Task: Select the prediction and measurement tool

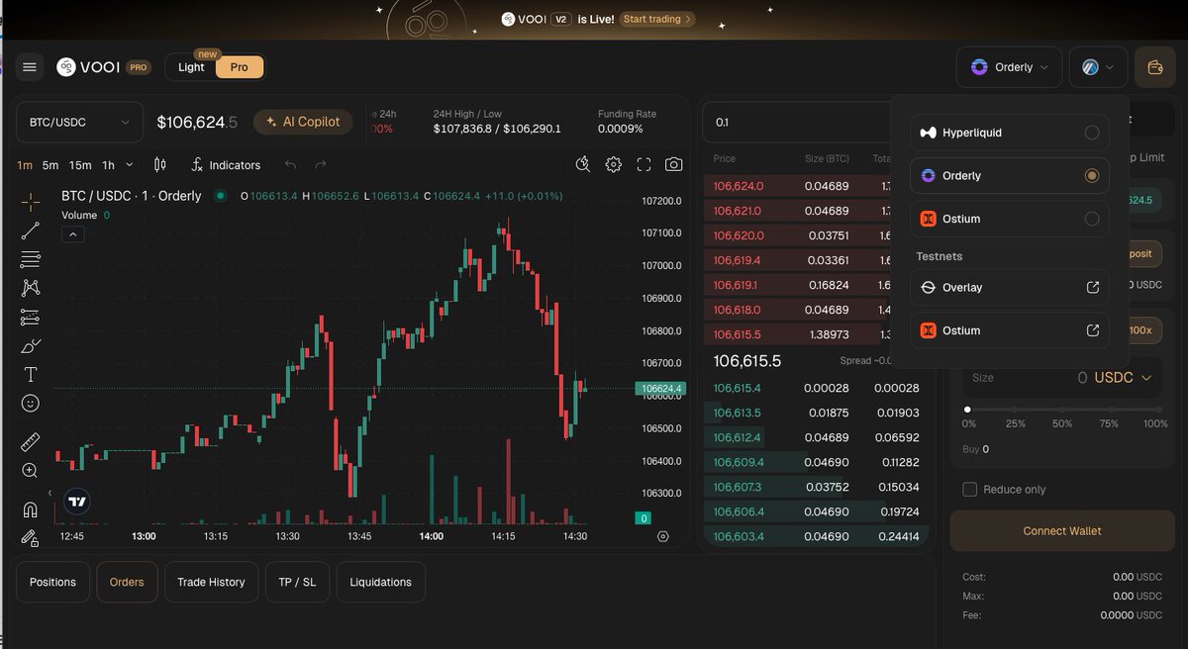Action: click(x=31, y=318)
